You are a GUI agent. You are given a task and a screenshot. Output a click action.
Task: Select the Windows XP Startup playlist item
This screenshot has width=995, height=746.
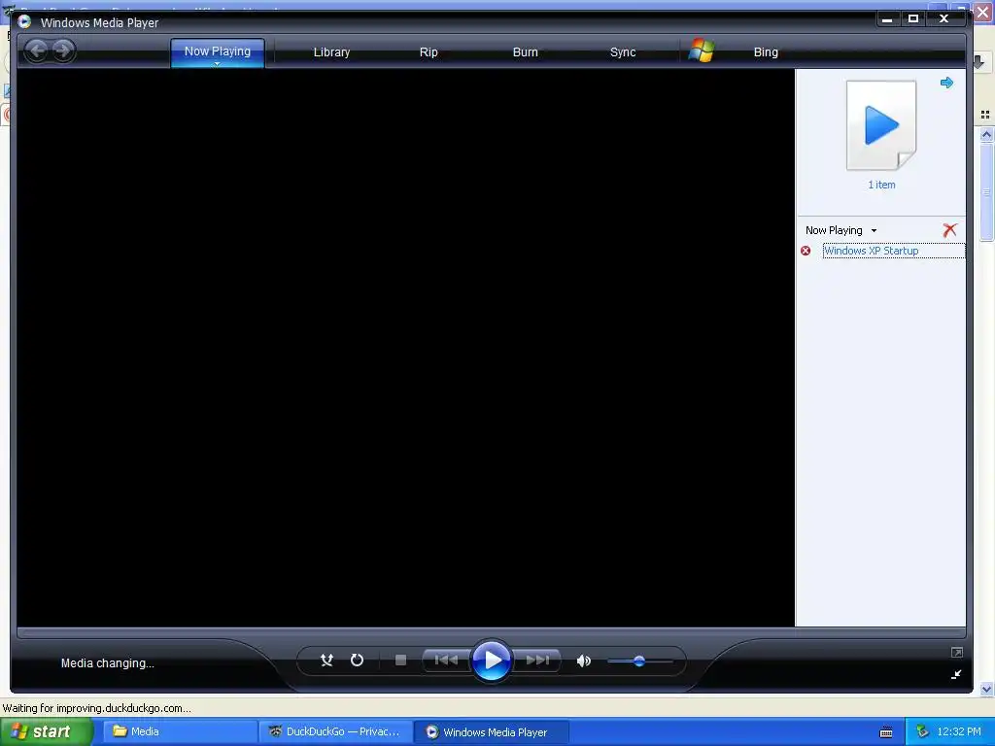pyautogui.click(x=894, y=251)
